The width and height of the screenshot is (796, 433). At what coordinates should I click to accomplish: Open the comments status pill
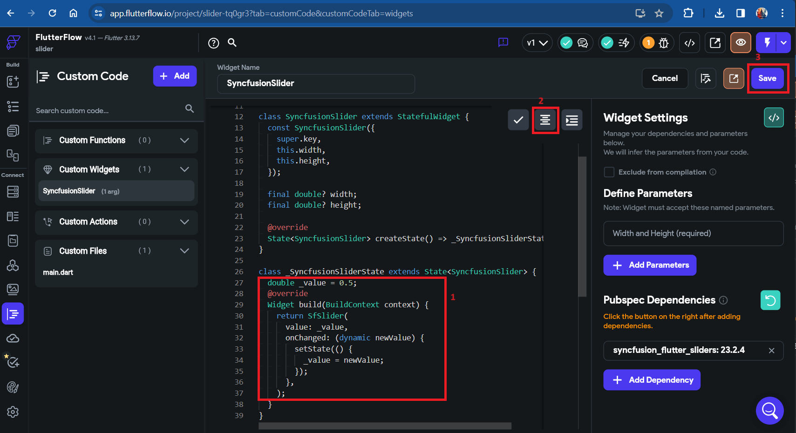pyautogui.click(x=575, y=43)
